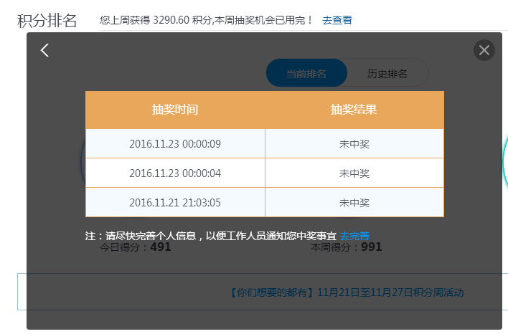The image size is (508, 334).
Task: Open the 历史排名 tab
Action: (387, 73)
